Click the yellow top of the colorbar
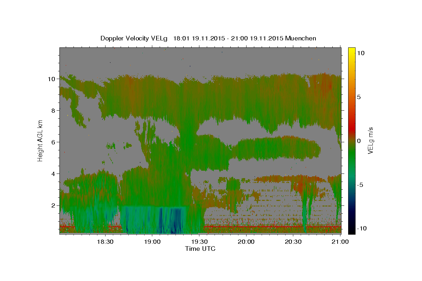 tap(352, 50)
